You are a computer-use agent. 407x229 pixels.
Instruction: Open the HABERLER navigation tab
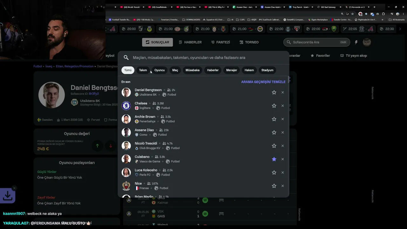pyautogui.click(x=190, y=42)
